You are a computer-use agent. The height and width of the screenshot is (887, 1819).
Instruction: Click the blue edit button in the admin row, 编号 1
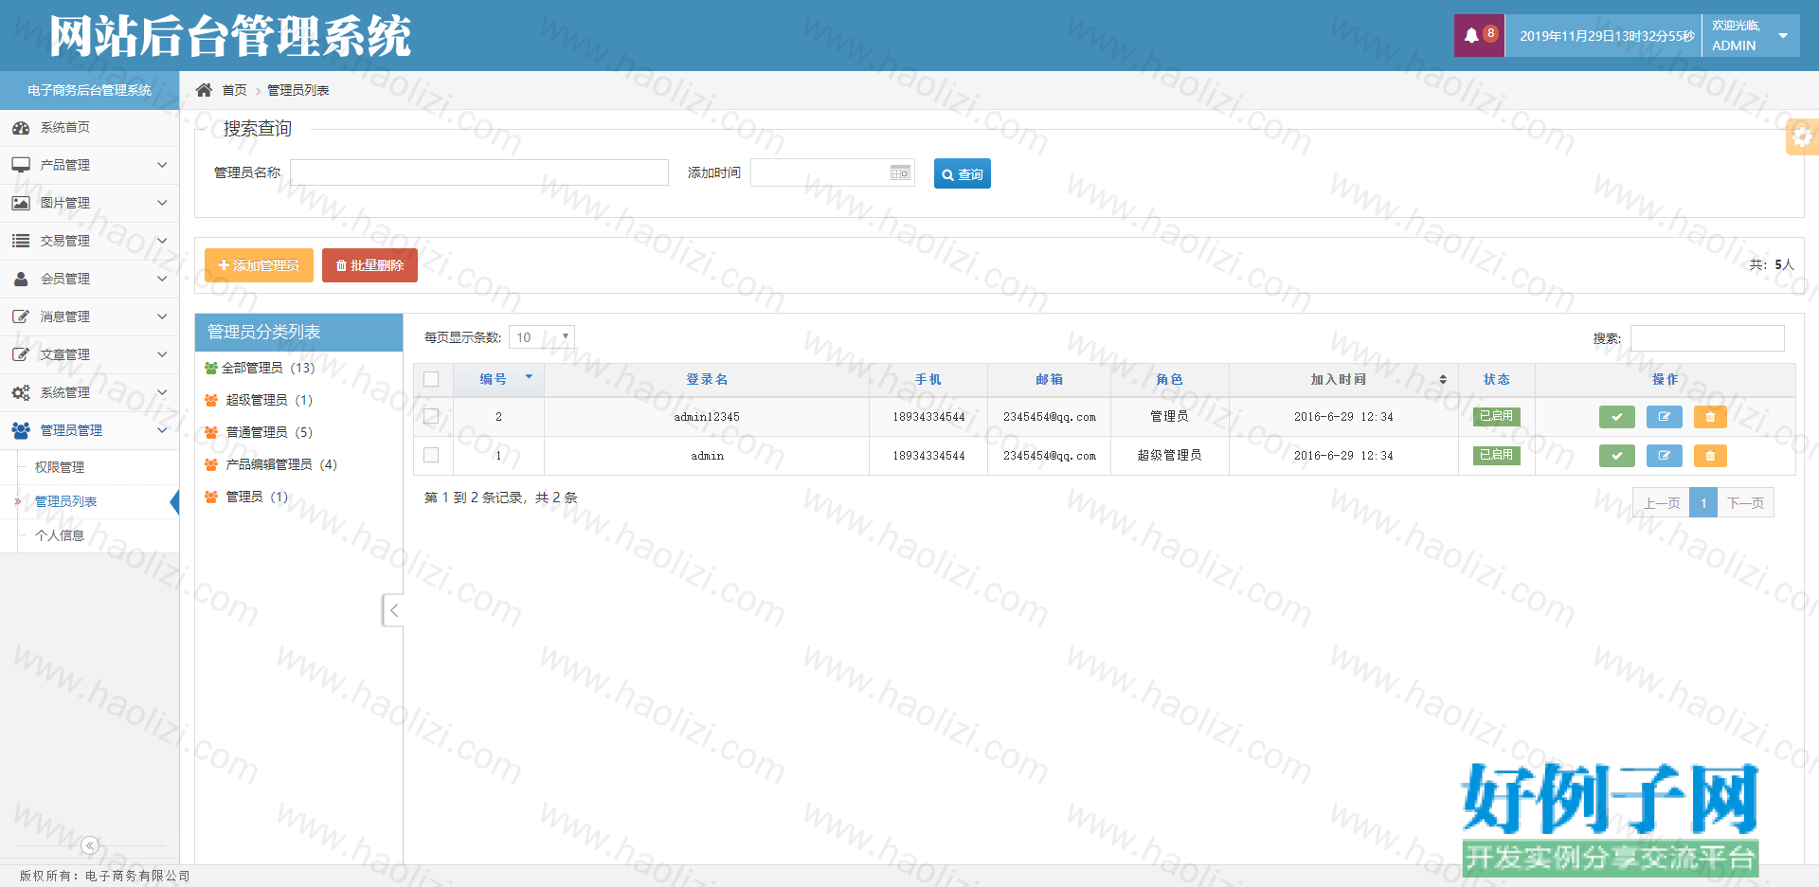click(1665, 456)
